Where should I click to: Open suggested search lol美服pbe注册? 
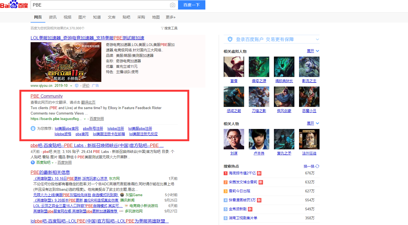[x=140, y=128]
